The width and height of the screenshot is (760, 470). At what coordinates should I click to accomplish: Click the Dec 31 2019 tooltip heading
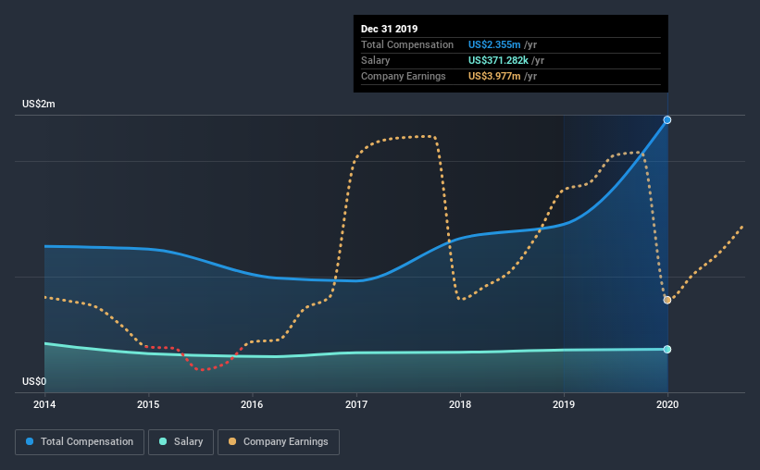[x=389, y=29]
